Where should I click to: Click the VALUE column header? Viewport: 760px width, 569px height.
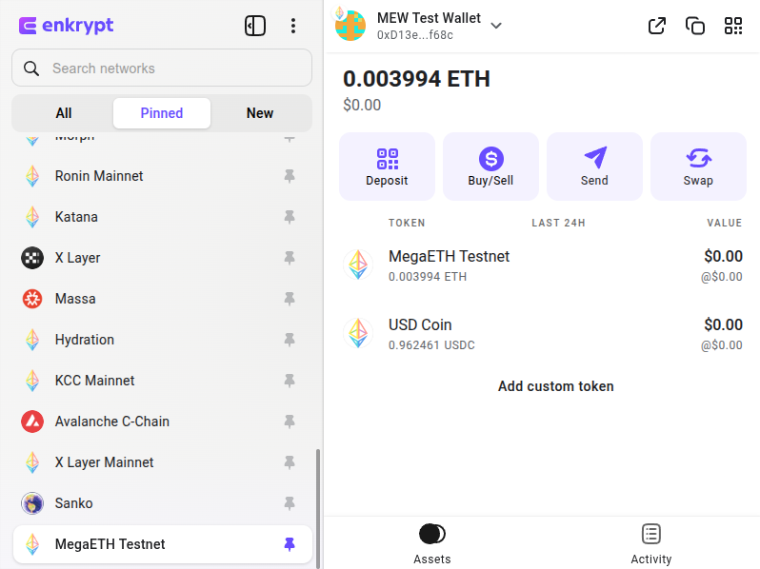(724, 223)
